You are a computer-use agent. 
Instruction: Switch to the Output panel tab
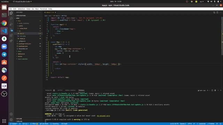[x=60, y=90]
